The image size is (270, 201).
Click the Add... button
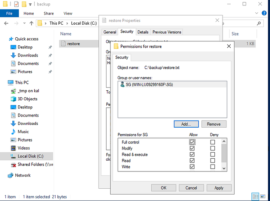click(x=186, y=124)
